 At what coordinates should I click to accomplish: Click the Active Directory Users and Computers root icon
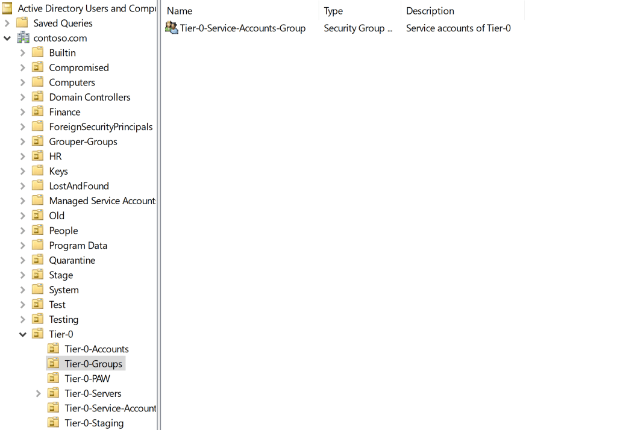coord(7,8)
